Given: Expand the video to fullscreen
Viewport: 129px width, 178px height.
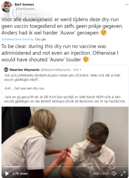Looking at the screenshot, I should (x=123, y=173).
